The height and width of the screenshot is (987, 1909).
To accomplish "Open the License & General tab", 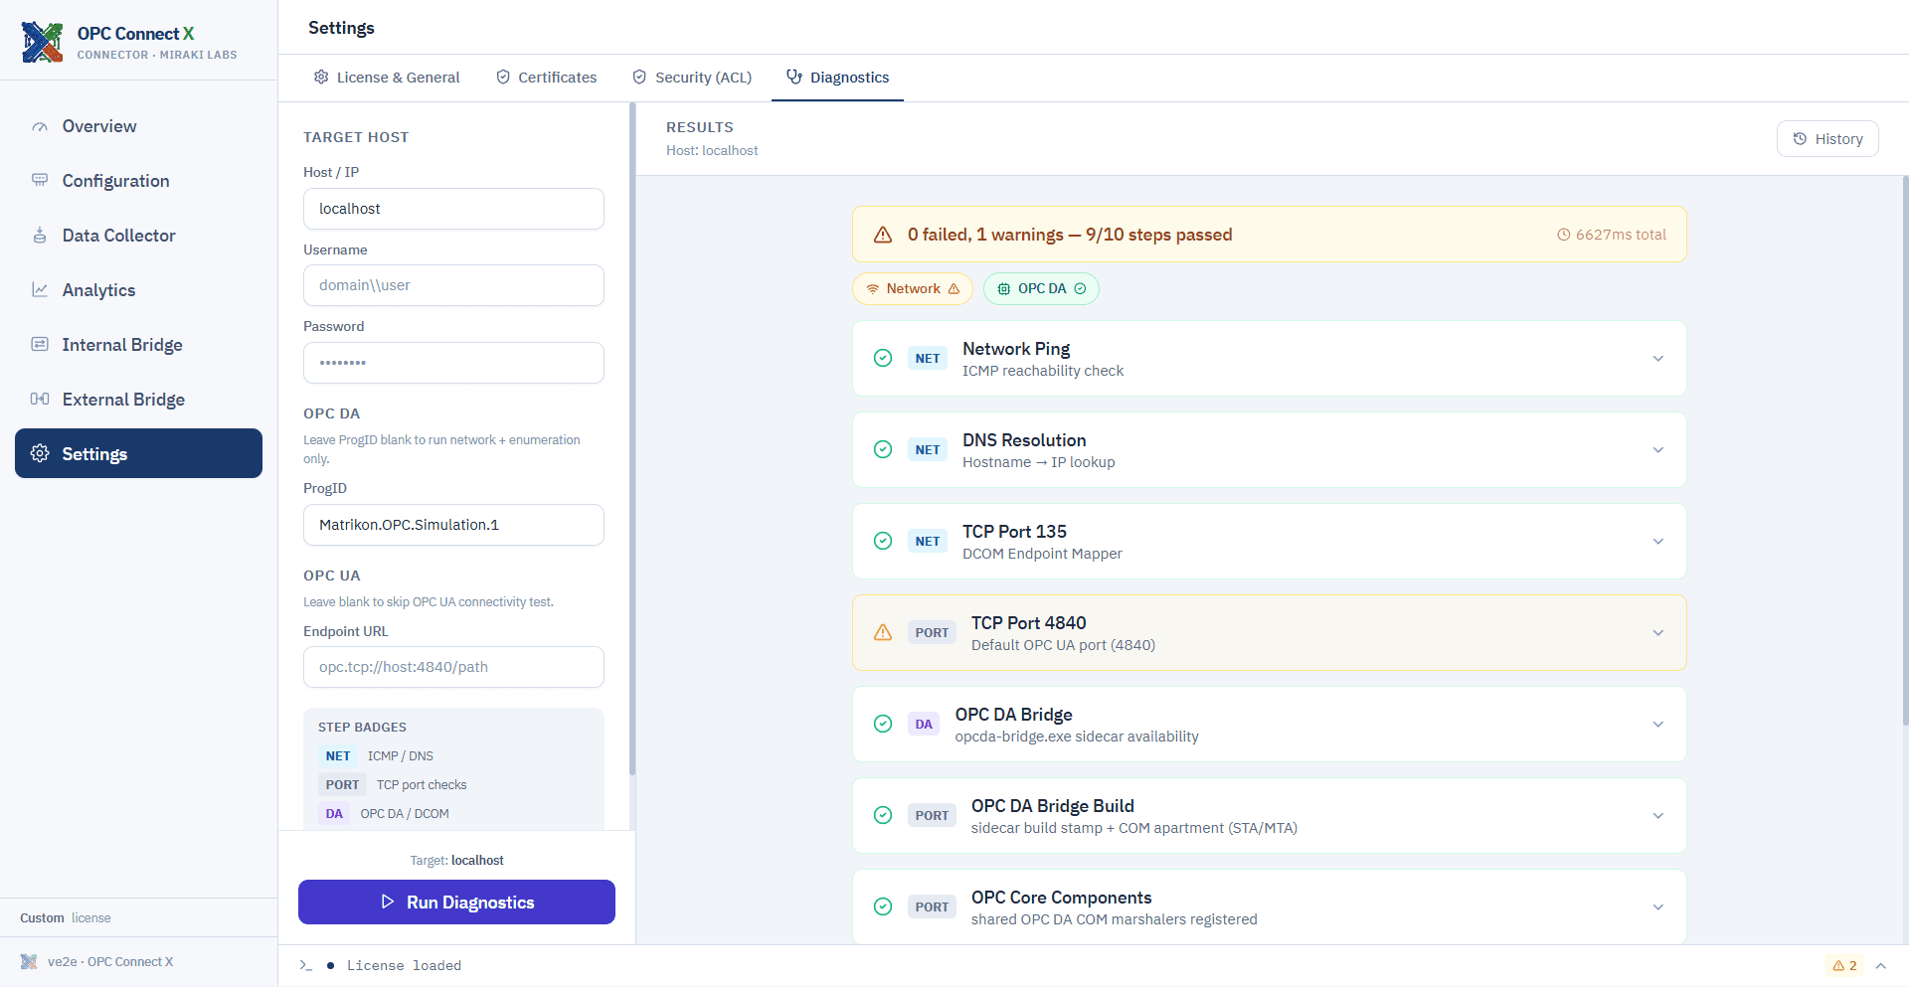I will coord(387,78).
